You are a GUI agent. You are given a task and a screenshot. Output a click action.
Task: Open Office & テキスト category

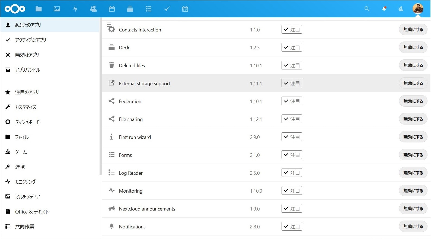(50, 212)
